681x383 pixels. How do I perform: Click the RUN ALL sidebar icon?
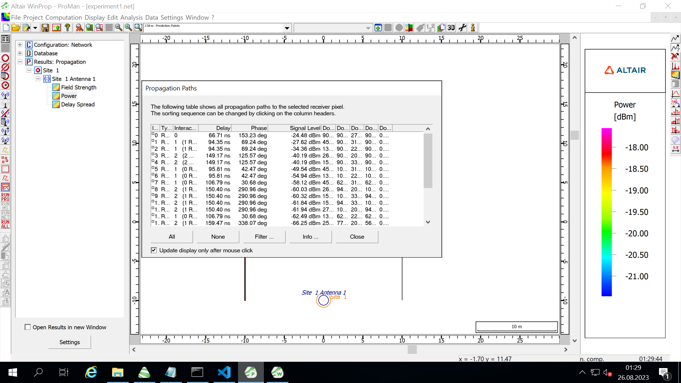tap(5, 224)
